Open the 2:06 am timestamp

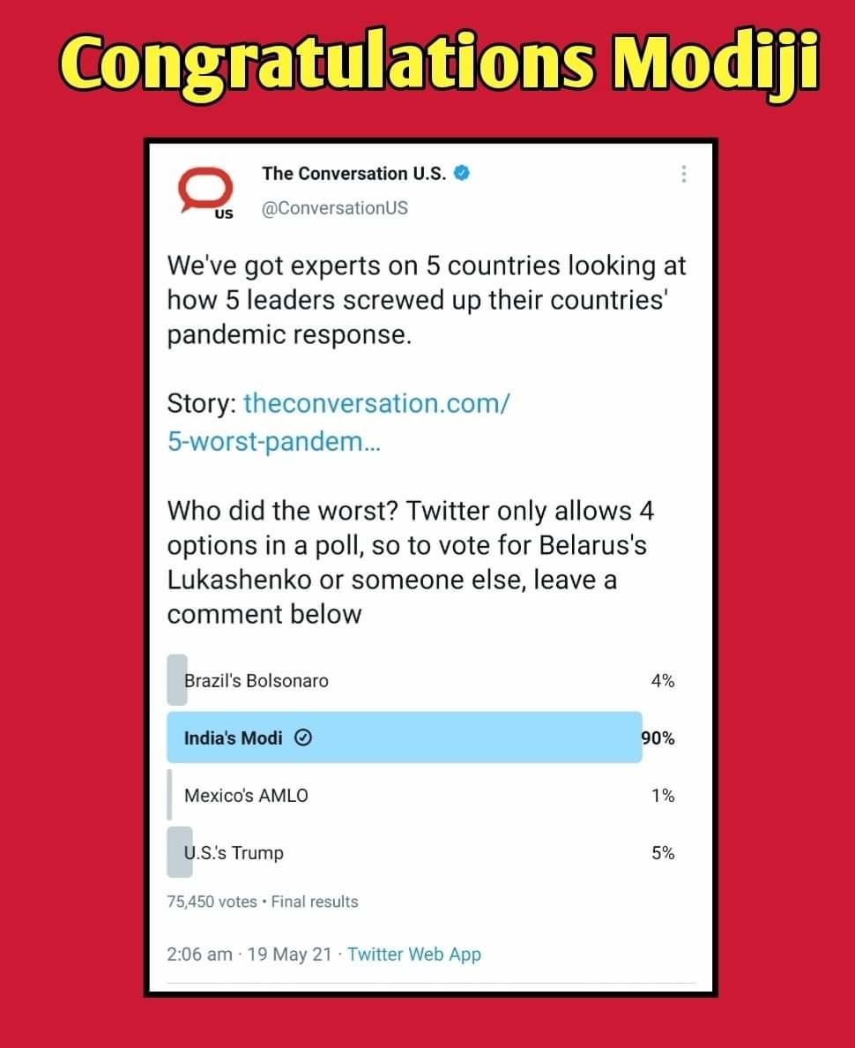tap(200, 954)
